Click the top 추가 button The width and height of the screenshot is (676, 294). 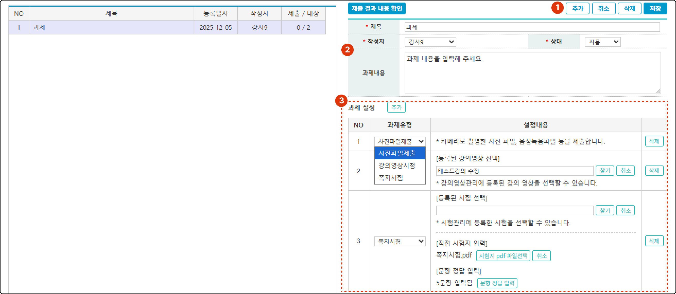pyautogui.click(x=577, y=9)
